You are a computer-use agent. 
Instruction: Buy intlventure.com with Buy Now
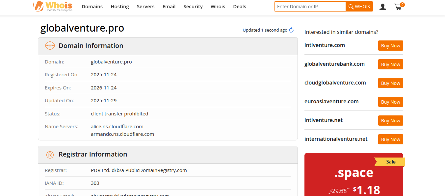(390, 46)
